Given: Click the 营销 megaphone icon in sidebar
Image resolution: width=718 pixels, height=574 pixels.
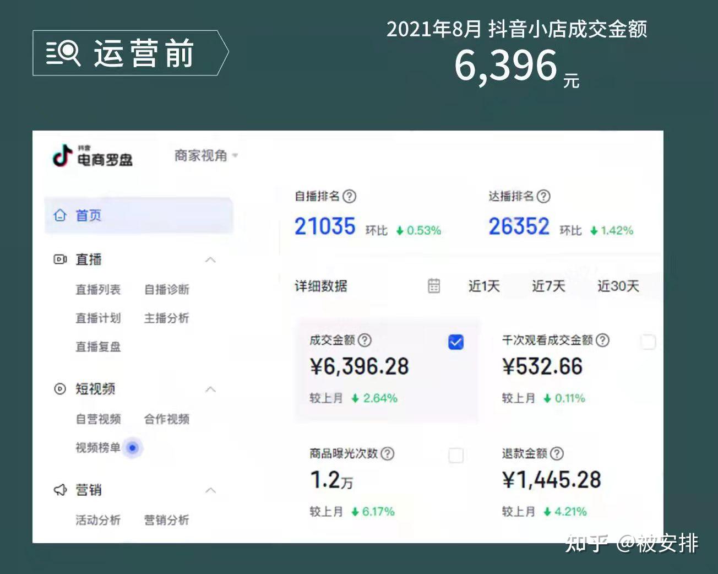Looking at the screenshot, I should click(60, 490).
